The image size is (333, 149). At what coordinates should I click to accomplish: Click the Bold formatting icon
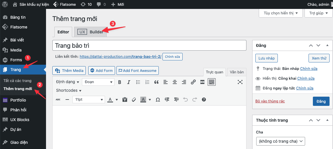point(120,82)
